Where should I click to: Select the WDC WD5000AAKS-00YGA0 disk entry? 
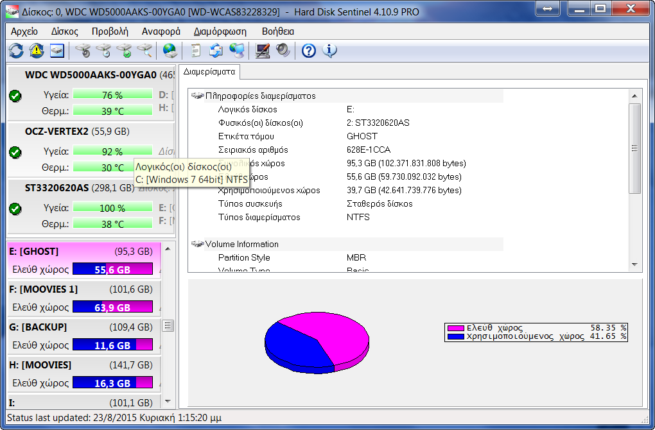pos(91,94)
